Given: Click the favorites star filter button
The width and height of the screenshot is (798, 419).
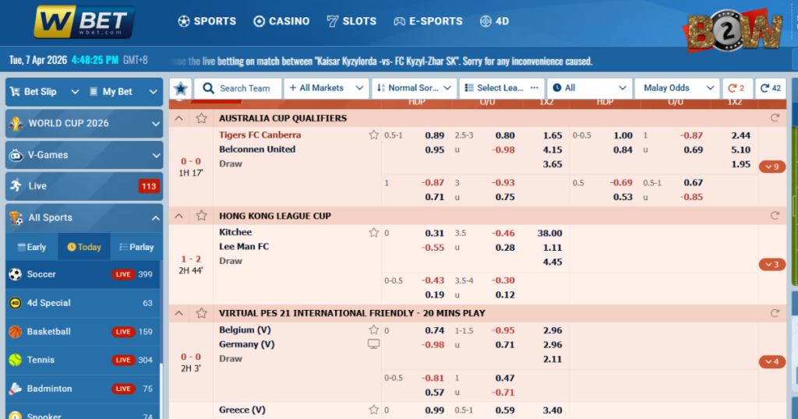Looking at the screenshot, I should tap(181, 88).
